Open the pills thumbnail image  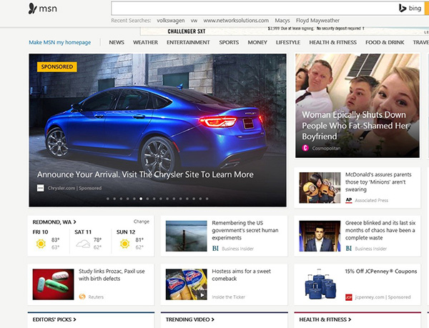coord(54,284)
